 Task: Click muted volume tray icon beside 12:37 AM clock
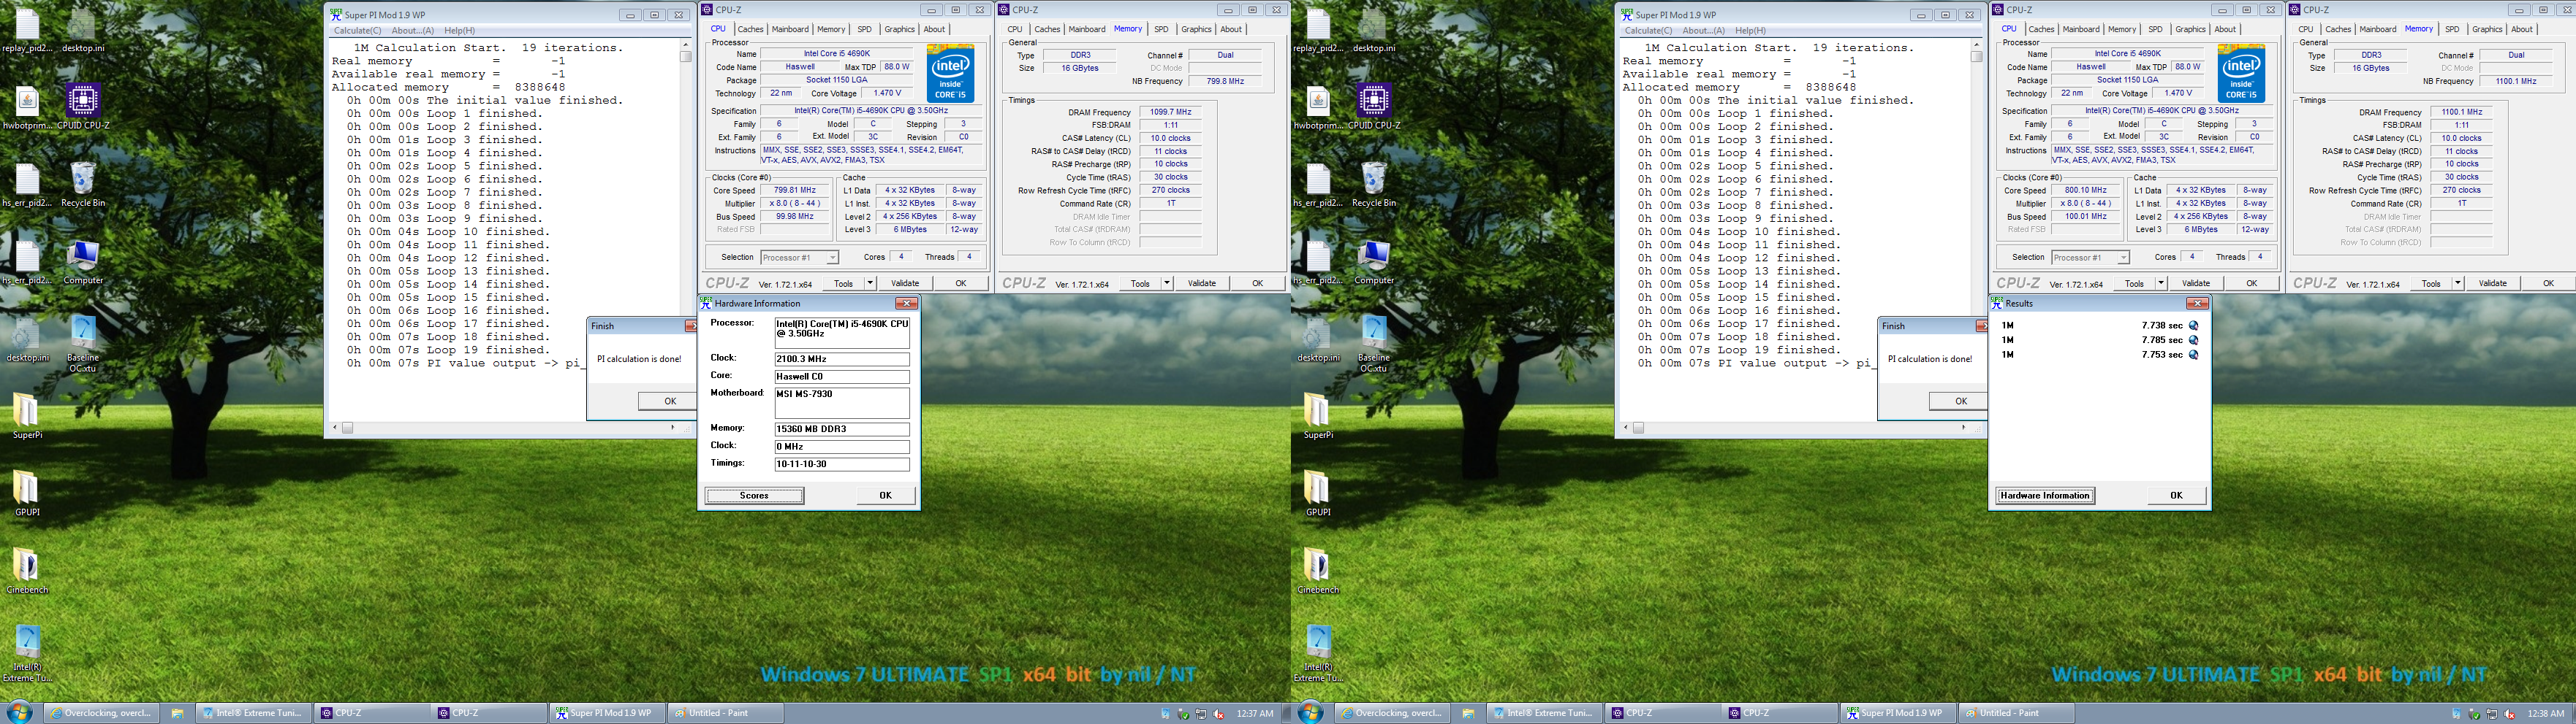[1217, 714]
